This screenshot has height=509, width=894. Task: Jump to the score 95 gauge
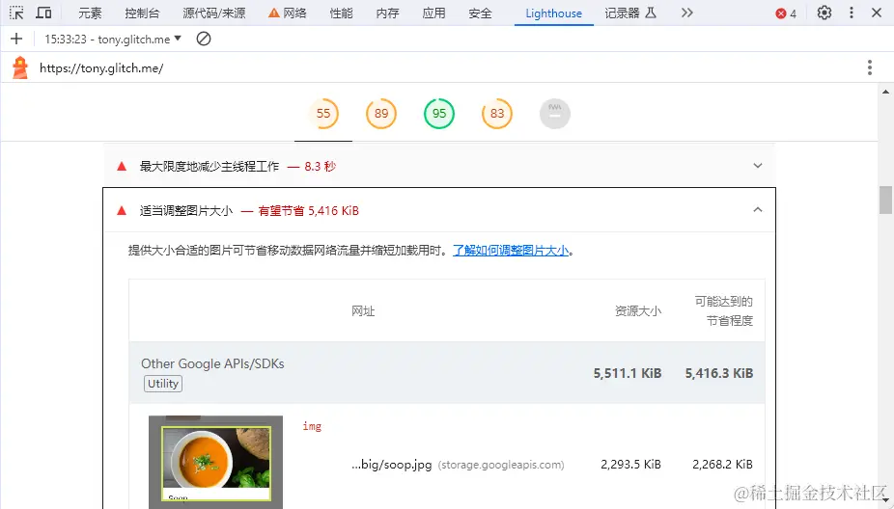click(439, 114)
